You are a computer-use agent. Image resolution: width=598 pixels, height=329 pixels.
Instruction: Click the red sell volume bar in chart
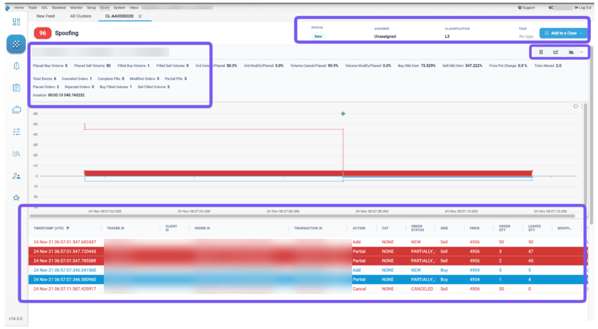[308, 173]
